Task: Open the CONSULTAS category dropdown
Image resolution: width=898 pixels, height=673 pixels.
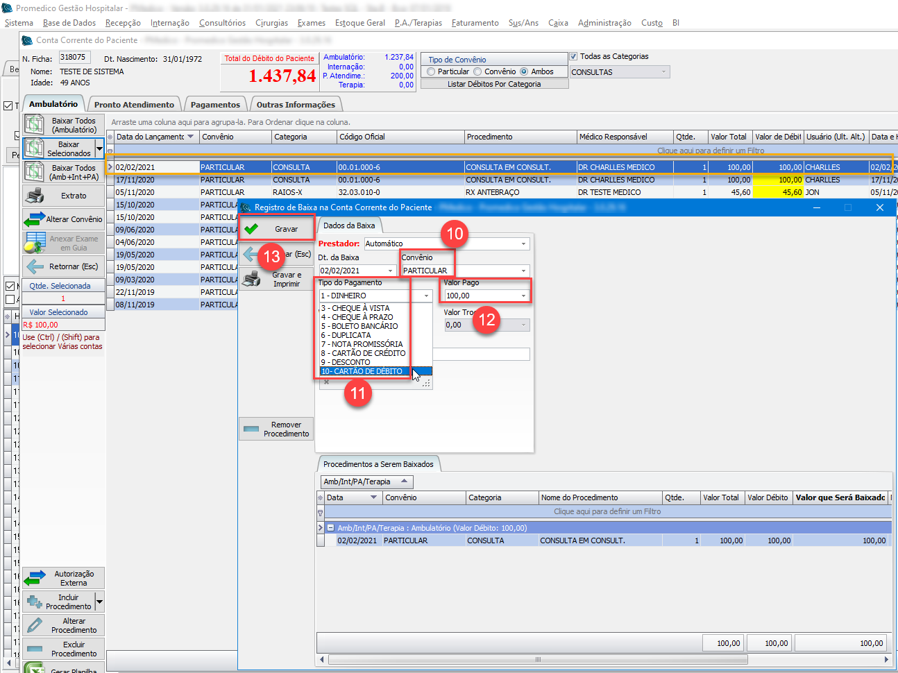Action: [663, 71]
